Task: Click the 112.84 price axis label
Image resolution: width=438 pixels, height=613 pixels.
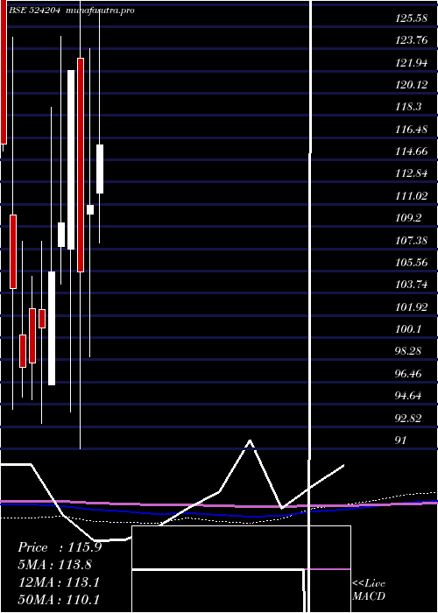Action: click(411, 173)
